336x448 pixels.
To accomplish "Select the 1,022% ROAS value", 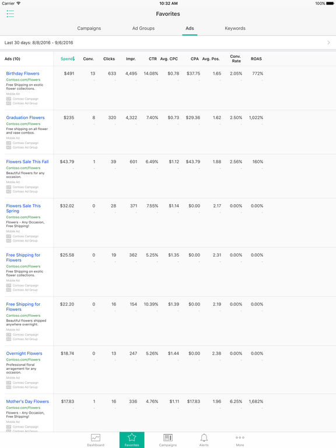I will pos(256,117).
